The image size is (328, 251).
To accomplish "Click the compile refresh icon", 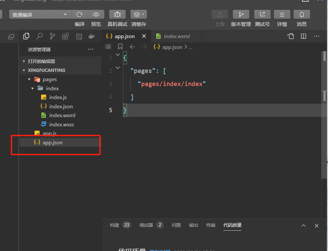I will tap(79, 14).
